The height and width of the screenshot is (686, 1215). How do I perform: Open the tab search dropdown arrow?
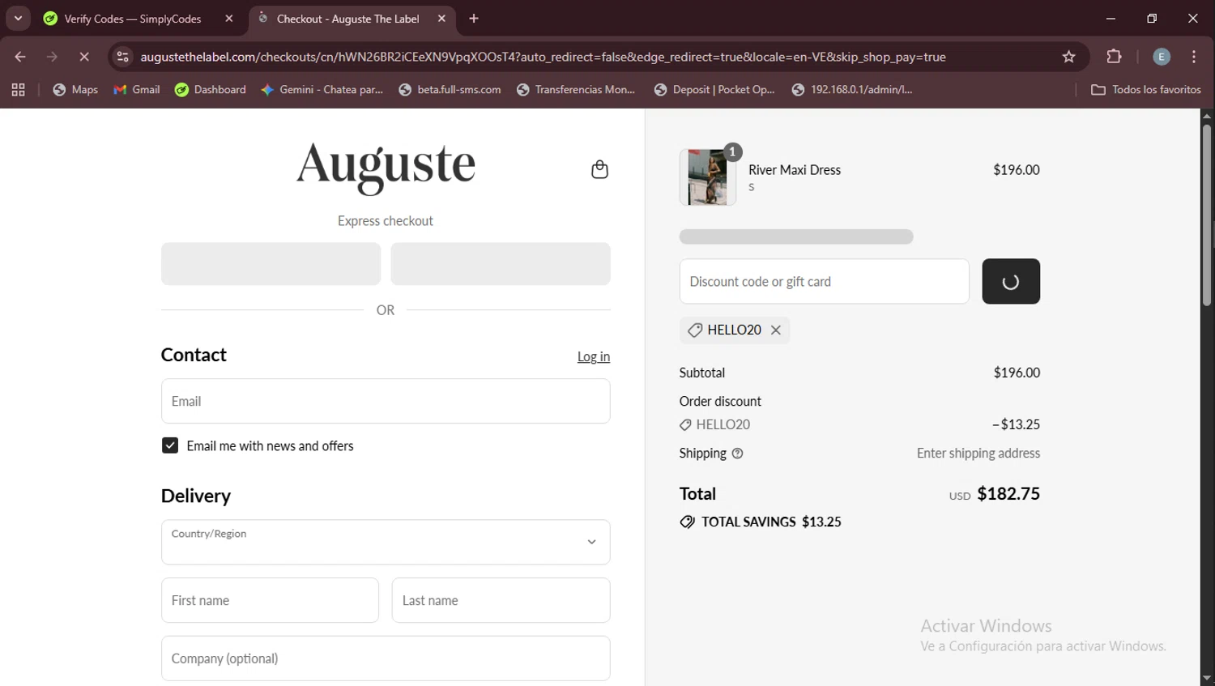click(x=18, y=18)
